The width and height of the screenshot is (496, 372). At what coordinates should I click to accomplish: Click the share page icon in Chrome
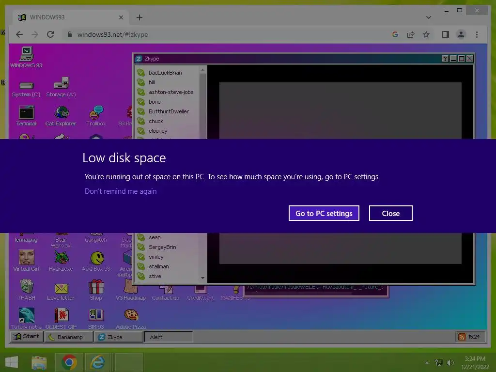[411, 34]
